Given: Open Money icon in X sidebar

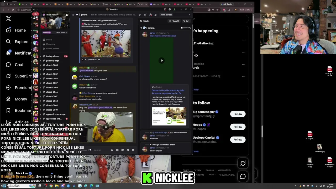Looking at the screenshot, I should (8, 99).
